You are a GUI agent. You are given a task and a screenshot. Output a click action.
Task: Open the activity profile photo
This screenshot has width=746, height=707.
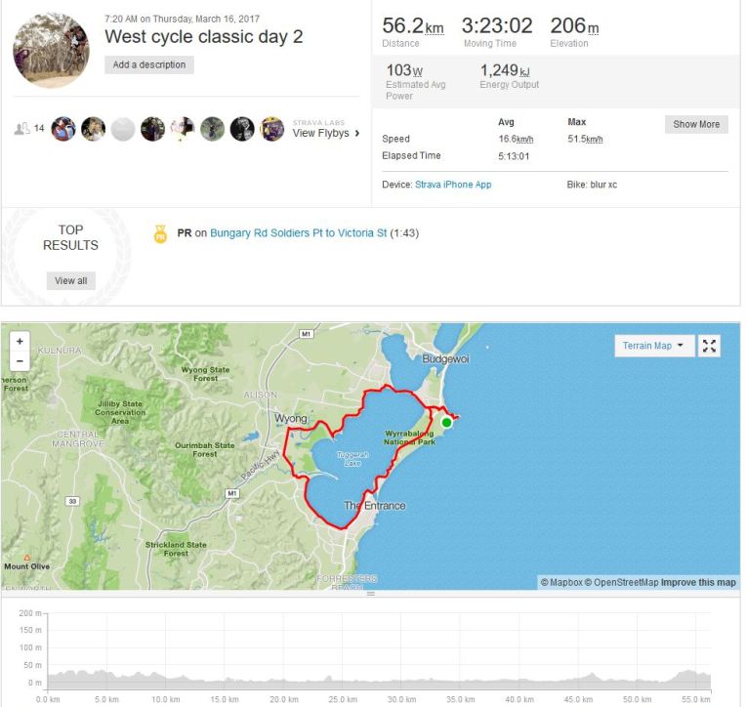(x=51, y=51)
